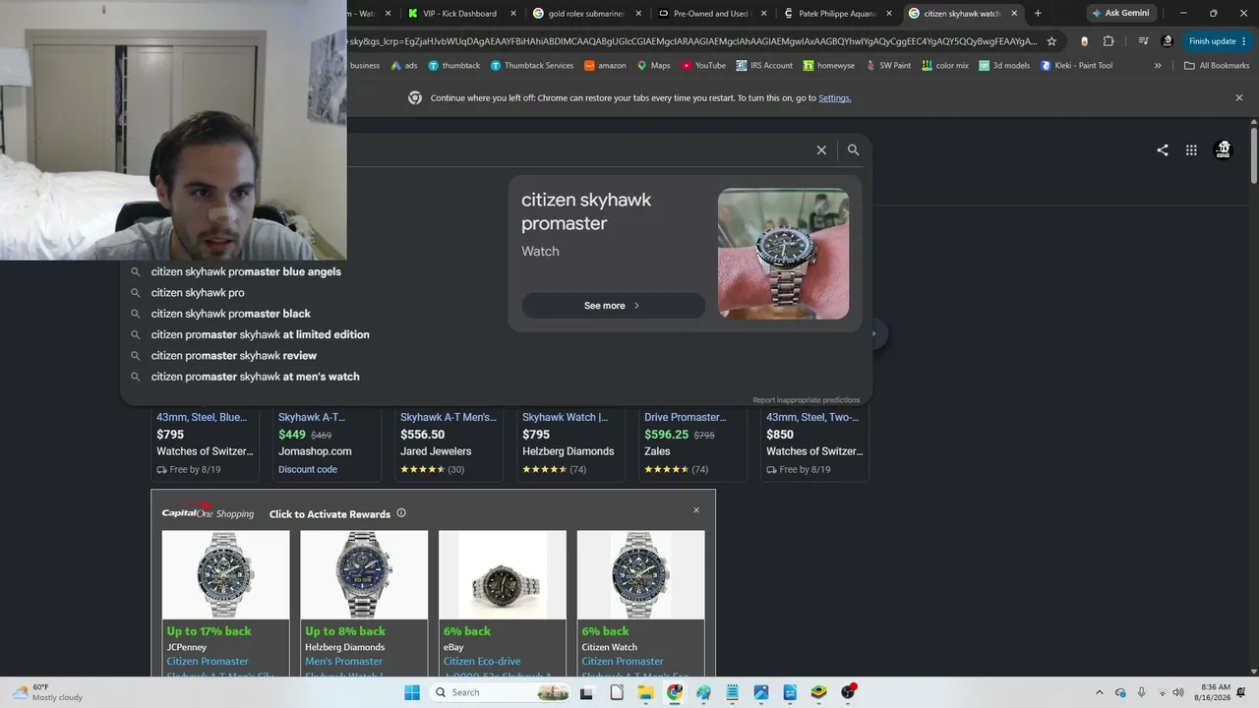Switch to the gold rolex submariner tab

tap(586, 14)
